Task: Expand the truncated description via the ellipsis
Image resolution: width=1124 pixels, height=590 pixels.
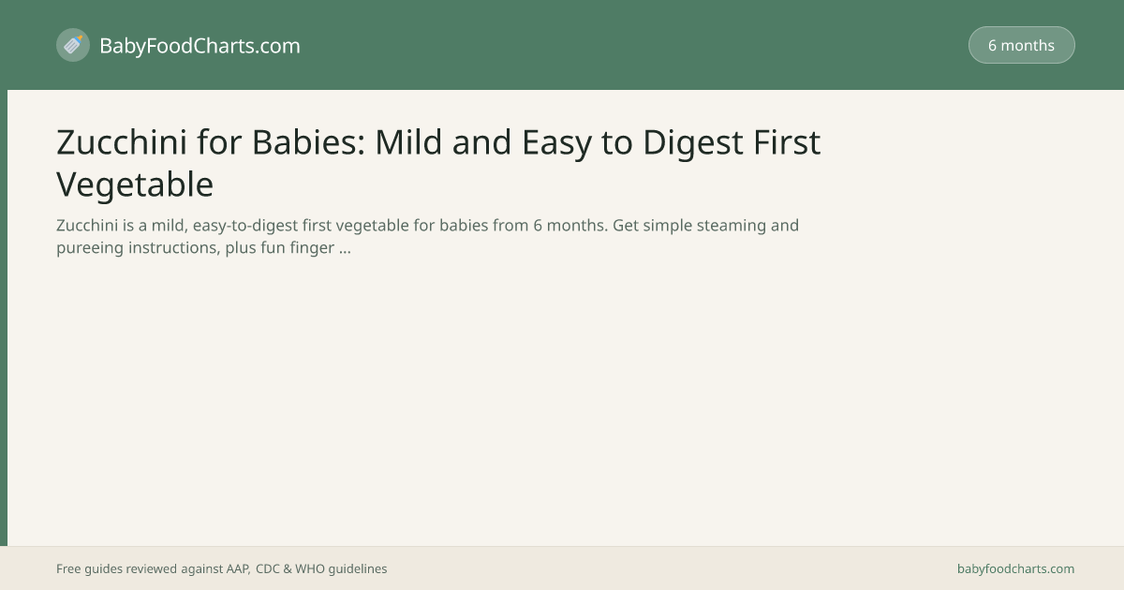Action: [x=345, y=248]
